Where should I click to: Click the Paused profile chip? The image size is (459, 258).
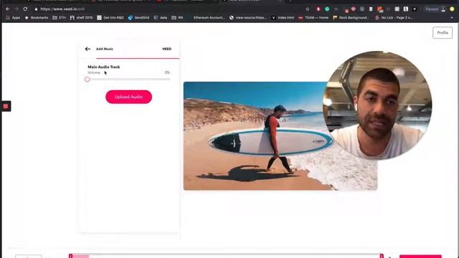tap(435, 9)
